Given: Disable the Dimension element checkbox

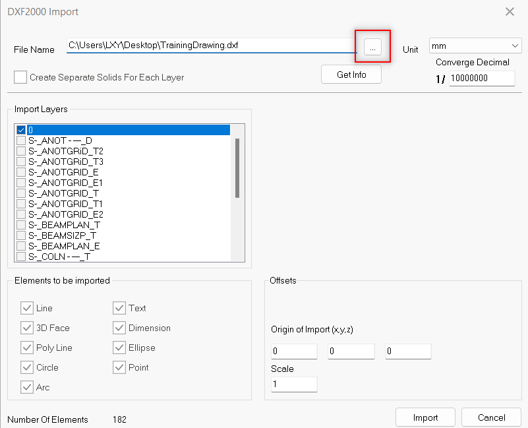Looking at the screenshot, I should click(119, 328).
